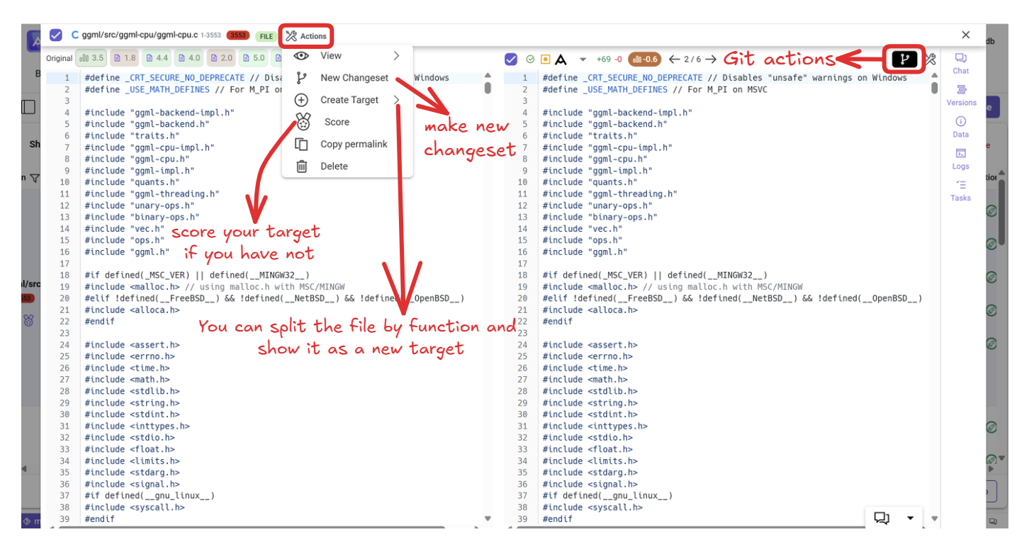This screenshot has height=549, width=1029.
Task: Open dropdown arrow next to A logo
Action: [583, 60]
